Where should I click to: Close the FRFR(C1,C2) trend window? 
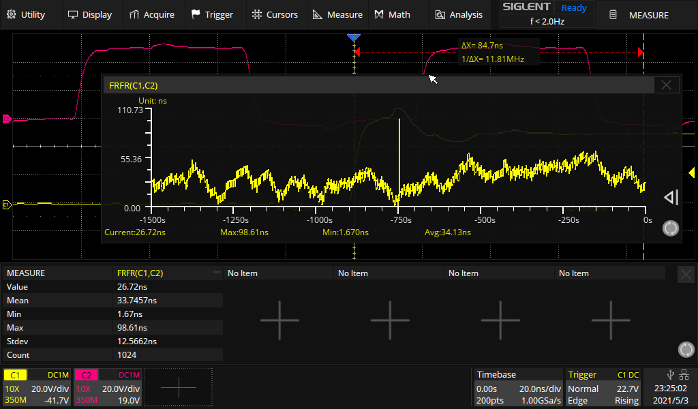tap(667, 85)
